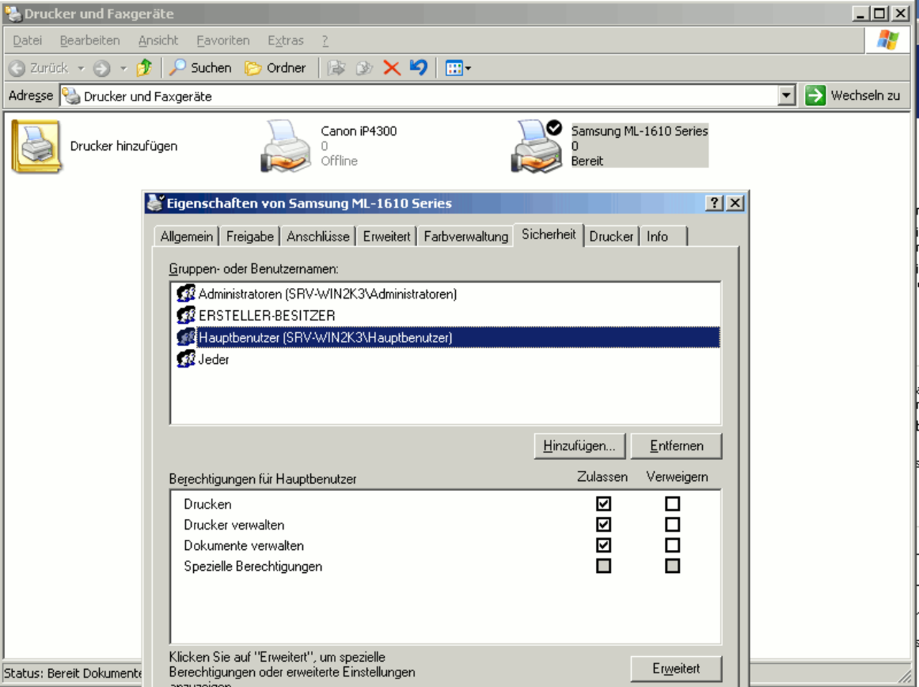This screenshot has width=919, height=687.
Task: Toggle Verweigern for Drucker verwalten
Action: [672, 525]
